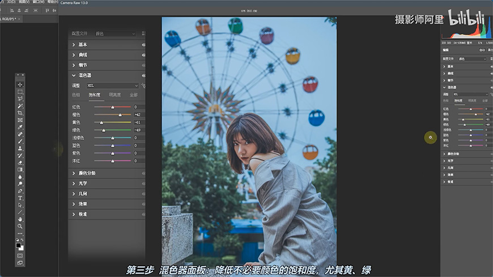Select the Path Selection tool
Image resolution: width=493 pixels, height=277 pixels.
click(x=20, y=205)
